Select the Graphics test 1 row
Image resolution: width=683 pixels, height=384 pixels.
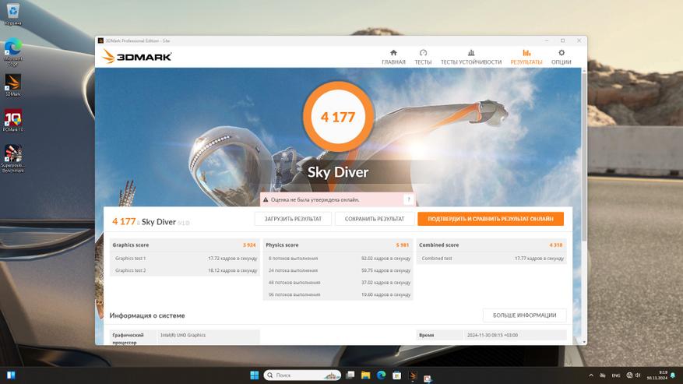tap(185, 259)
